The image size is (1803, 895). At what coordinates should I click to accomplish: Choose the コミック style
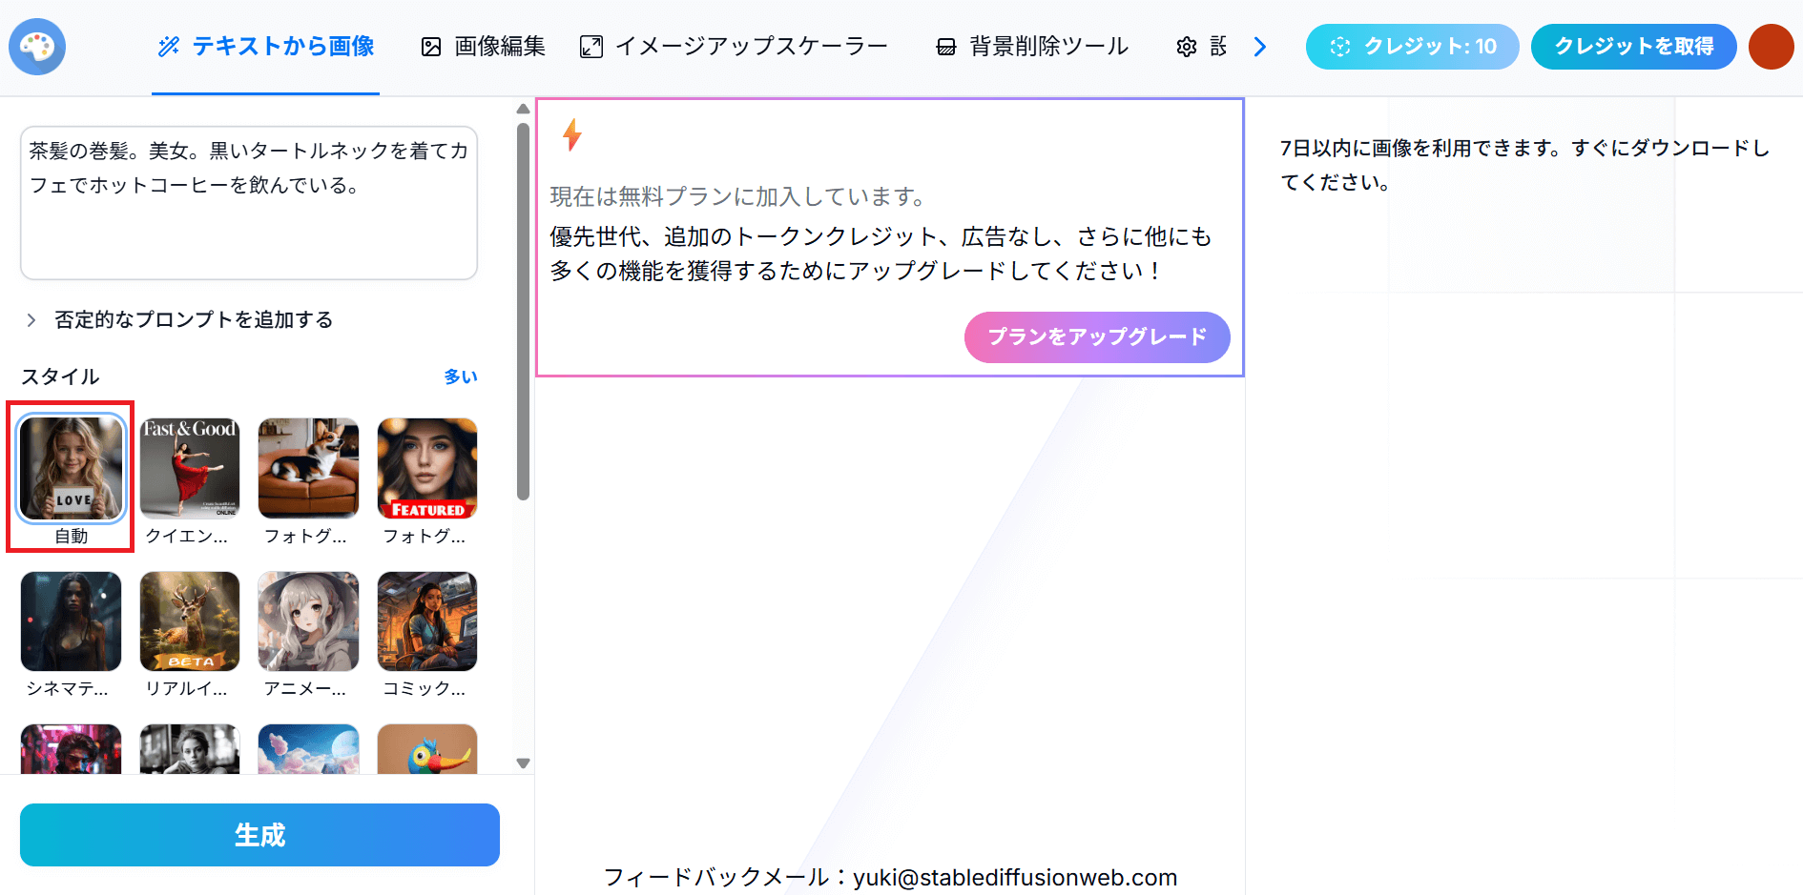pos(426,620)
